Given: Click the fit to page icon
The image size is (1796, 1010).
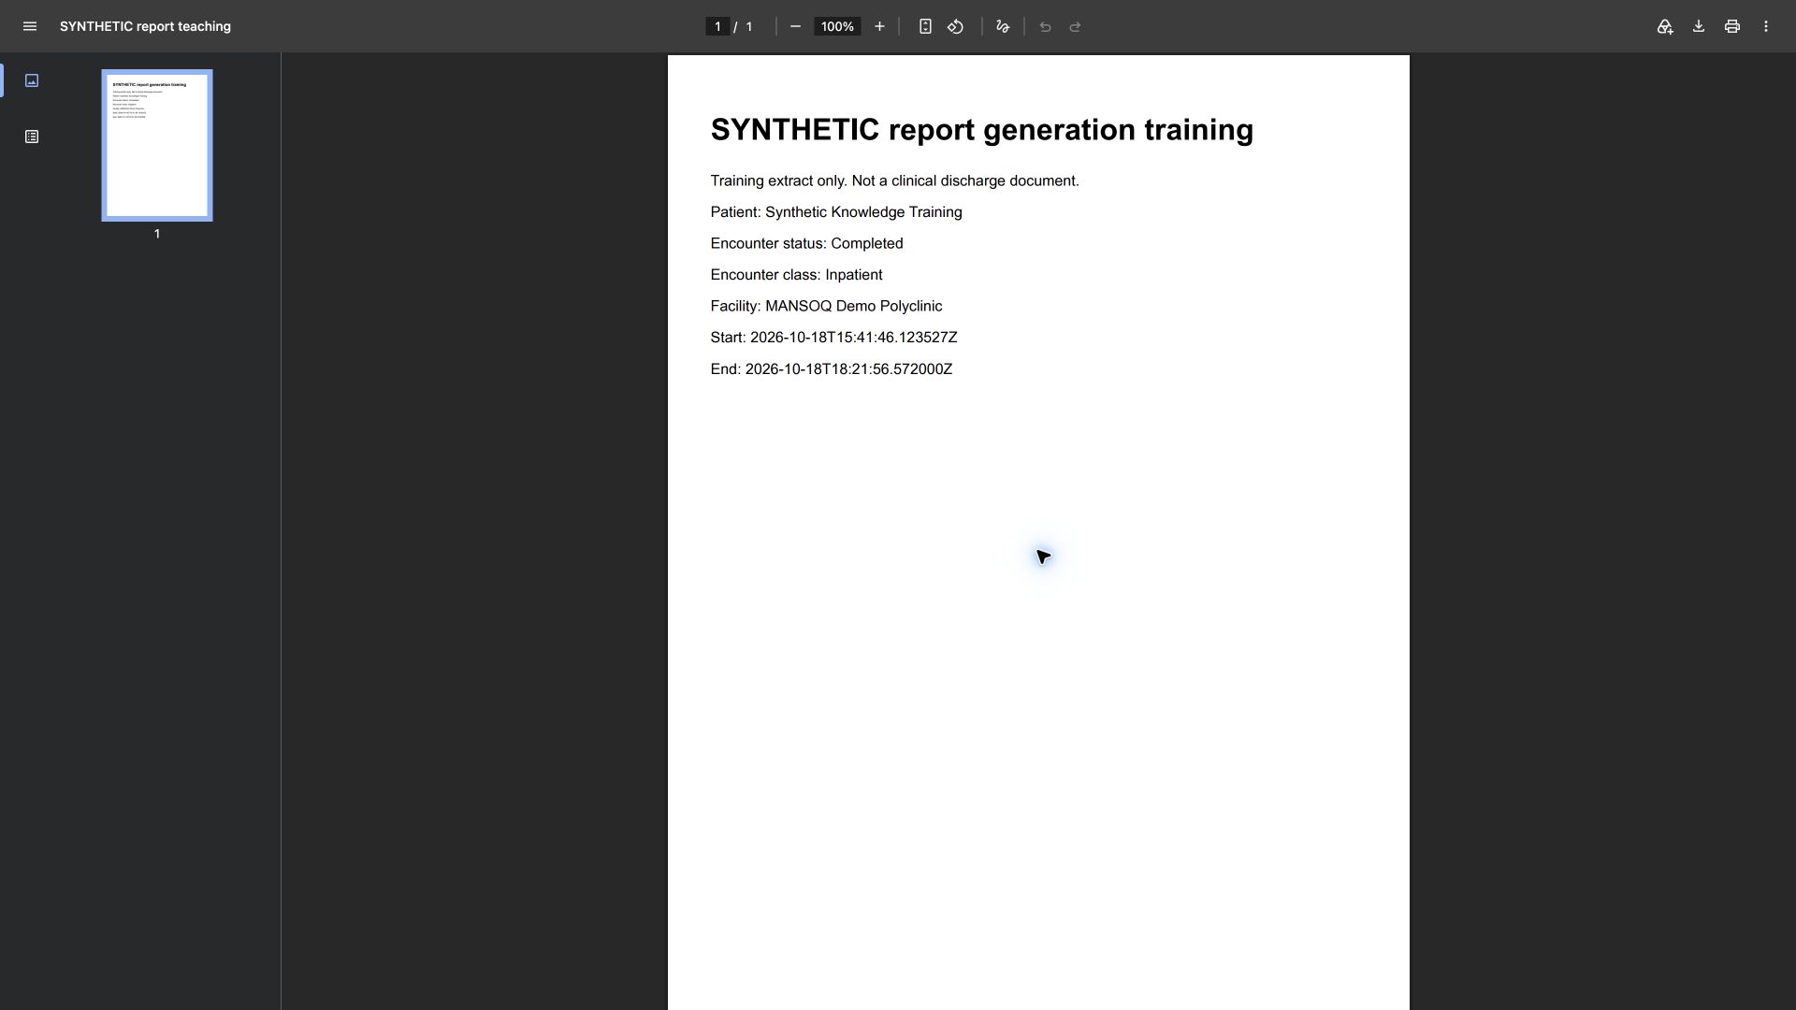Looking at the screenshot, I should pos(925,26).
